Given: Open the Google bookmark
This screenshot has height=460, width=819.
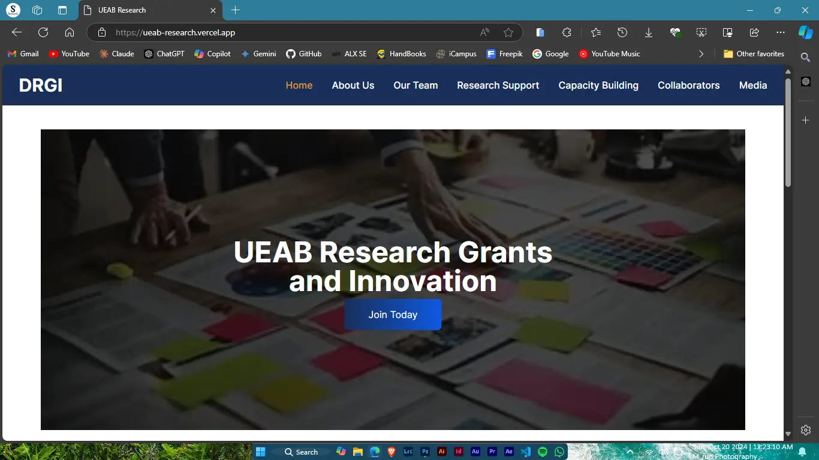Looking at the screenshot, I should [550, 54].
